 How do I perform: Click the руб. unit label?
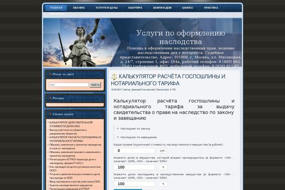pyautogui.click(x=163, y=151)
